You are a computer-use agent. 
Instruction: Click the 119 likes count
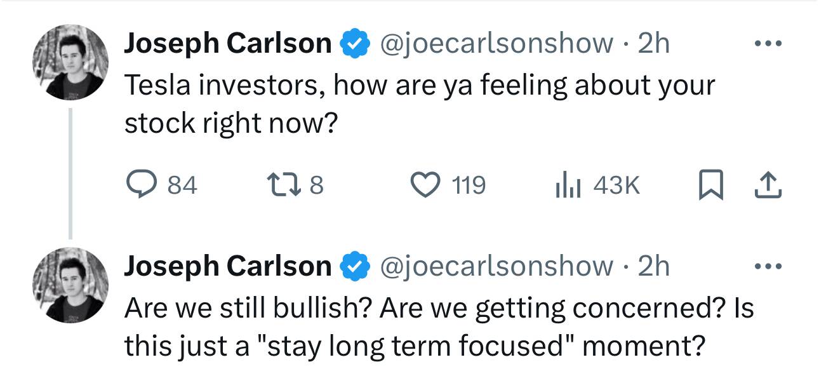tap(469, 185)
